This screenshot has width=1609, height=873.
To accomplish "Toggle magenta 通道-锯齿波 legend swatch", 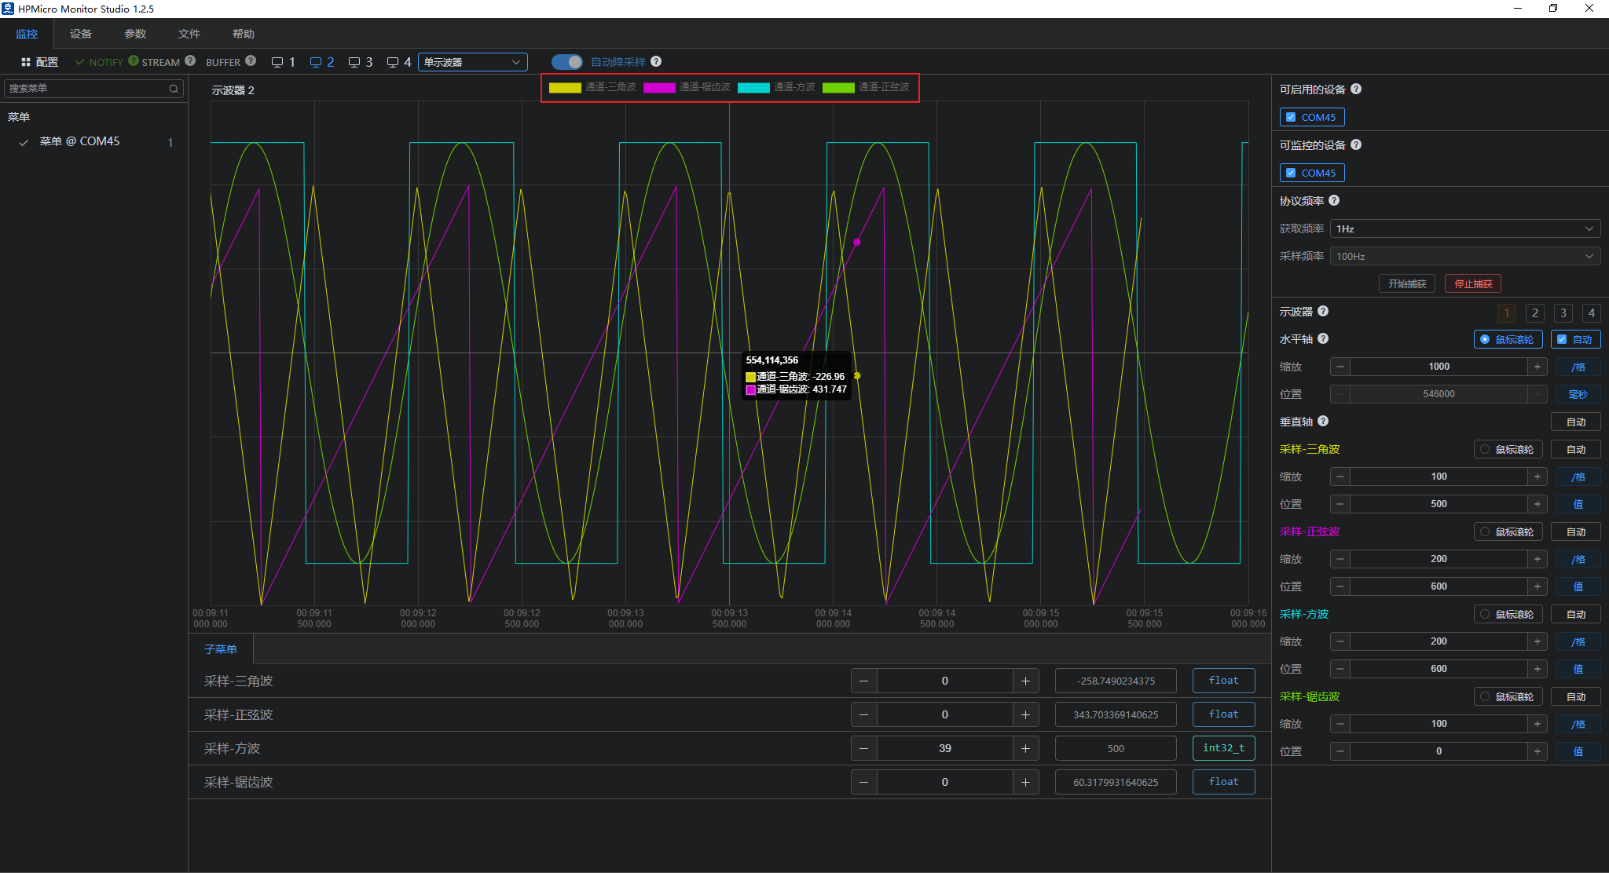I will coord(659,87).
